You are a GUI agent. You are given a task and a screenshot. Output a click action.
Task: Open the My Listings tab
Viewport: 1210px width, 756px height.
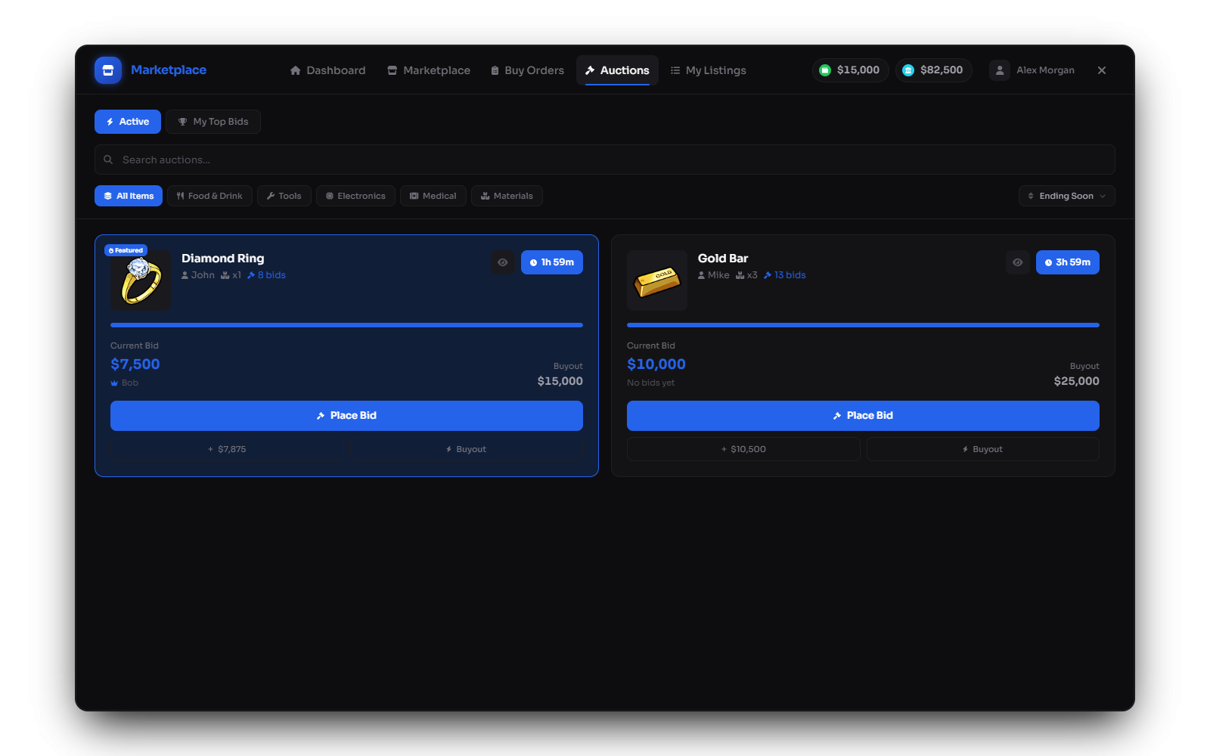click(x=708, y=70)
